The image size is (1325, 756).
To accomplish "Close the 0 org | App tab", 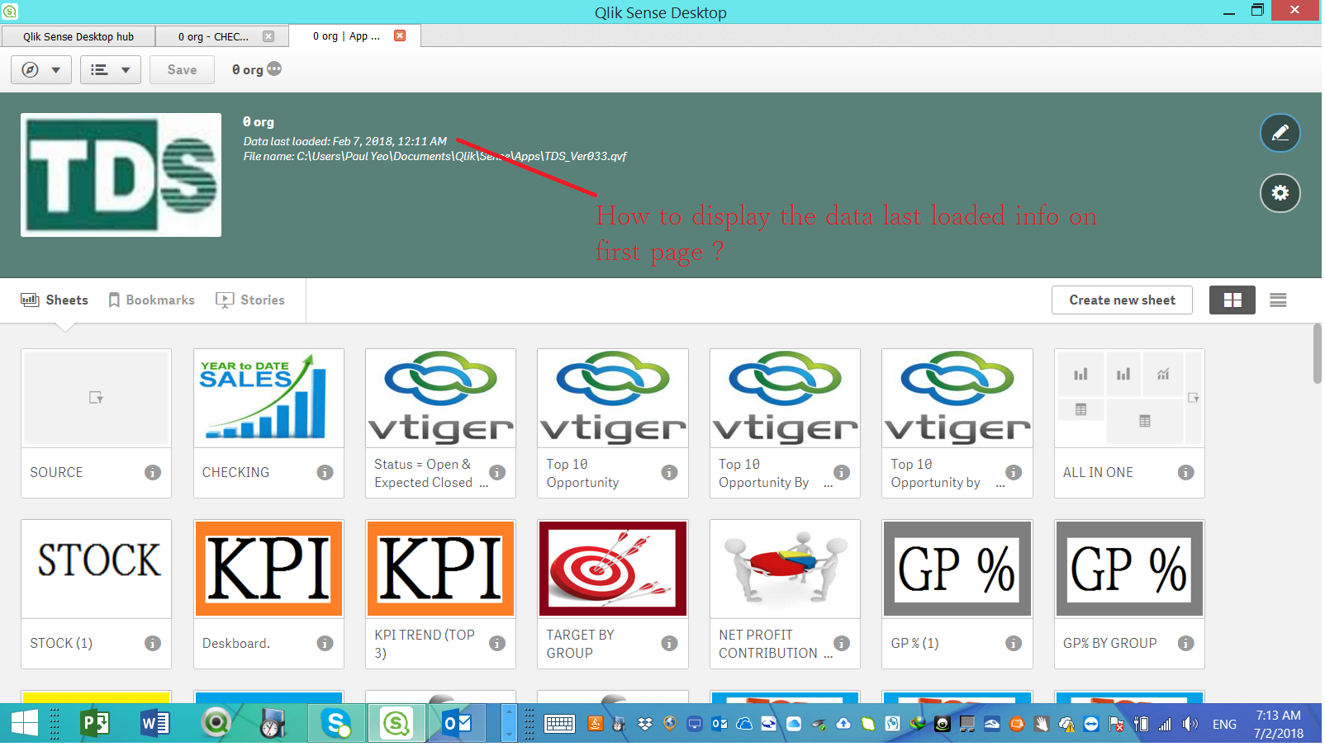I will [400, 35].
